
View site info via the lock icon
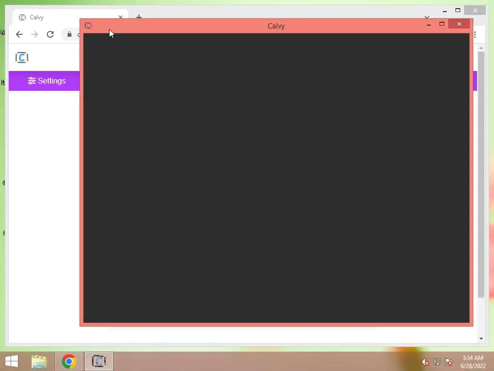[x=69, y=34]
